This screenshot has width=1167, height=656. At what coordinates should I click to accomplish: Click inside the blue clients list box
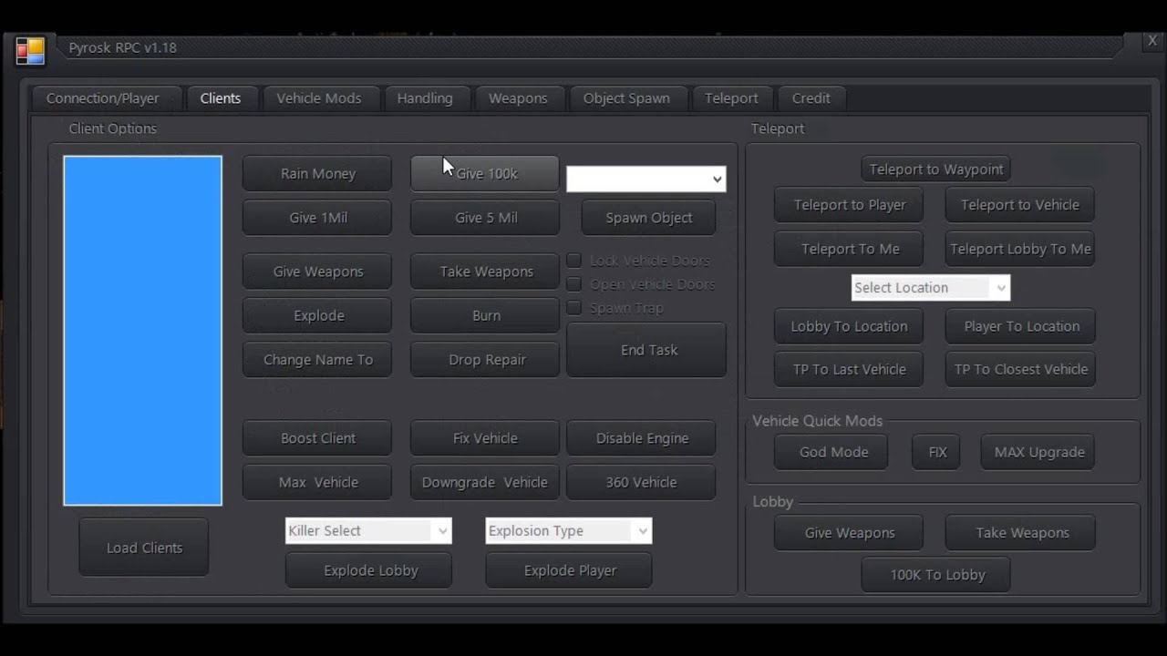click(x=143, y=331)
